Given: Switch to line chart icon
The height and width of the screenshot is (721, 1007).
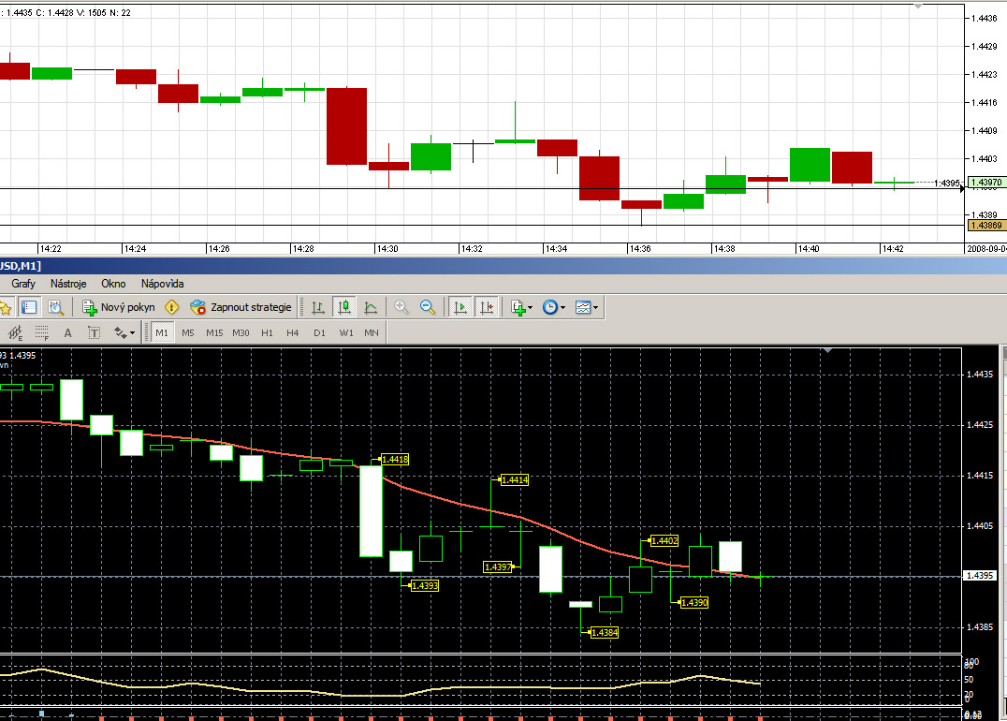Looking at the screenshot, I should coord(371,307).
